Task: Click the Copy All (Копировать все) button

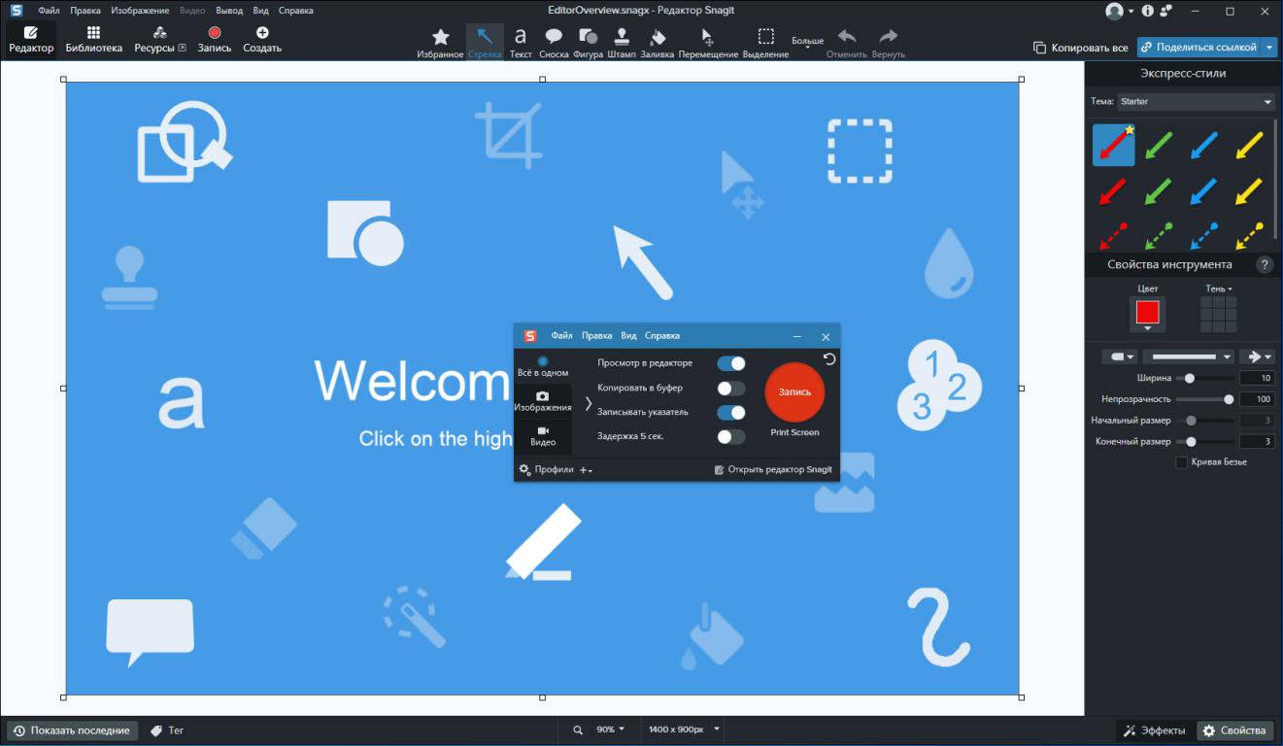Action: [1080, 47]
